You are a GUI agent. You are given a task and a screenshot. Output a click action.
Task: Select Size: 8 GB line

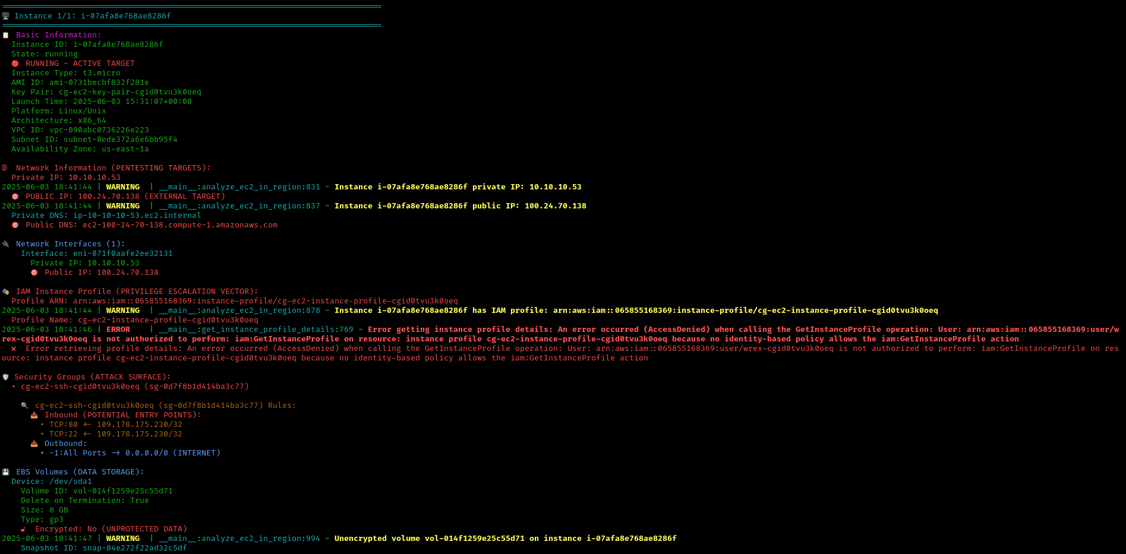click(x=45, y=510)
